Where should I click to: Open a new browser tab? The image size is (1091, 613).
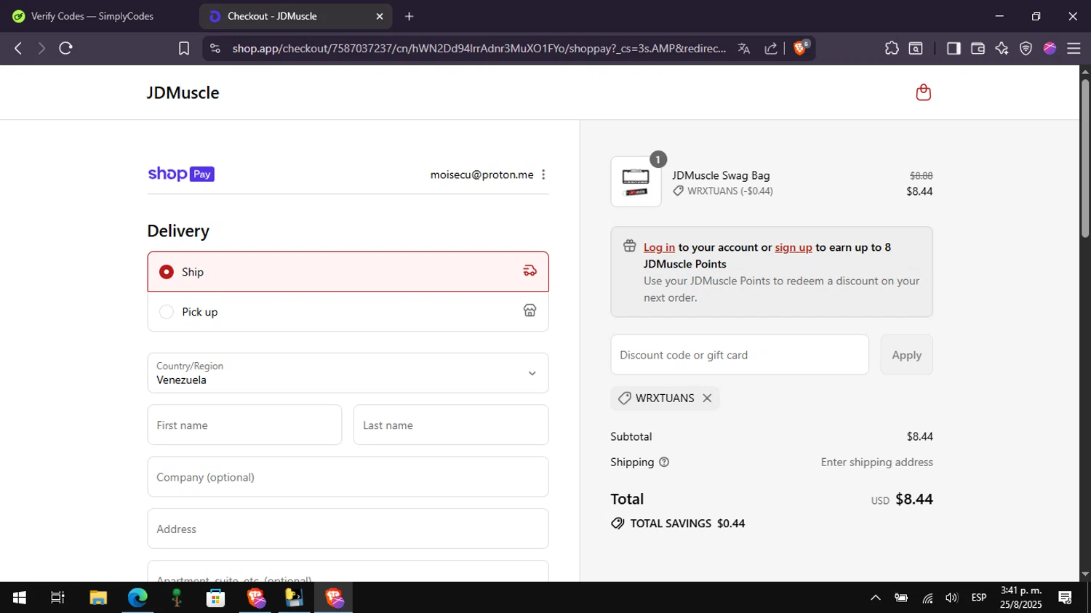pos(409,16)
